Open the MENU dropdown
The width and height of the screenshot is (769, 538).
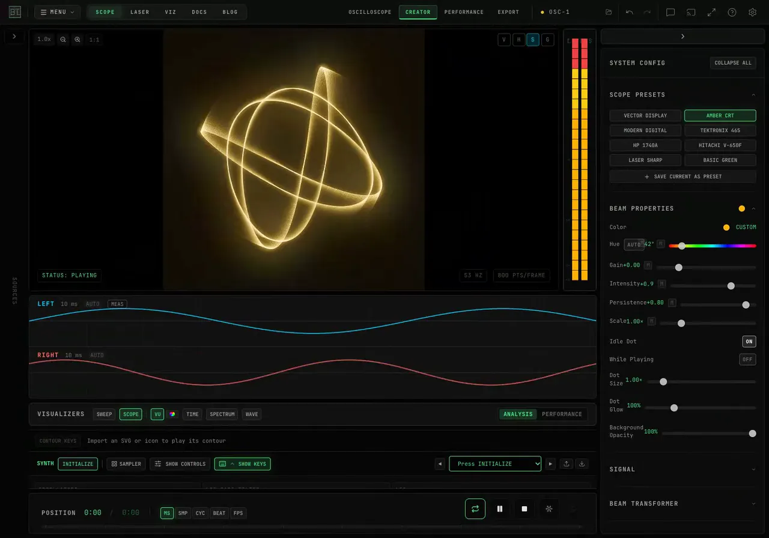[57, 12]
